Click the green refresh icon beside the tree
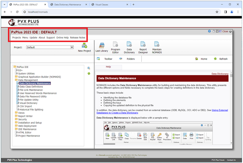This screenshot has height=163, width=243. 89,74
